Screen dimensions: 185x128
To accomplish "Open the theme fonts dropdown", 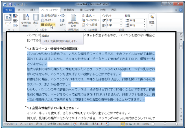I will coord(15,21).
